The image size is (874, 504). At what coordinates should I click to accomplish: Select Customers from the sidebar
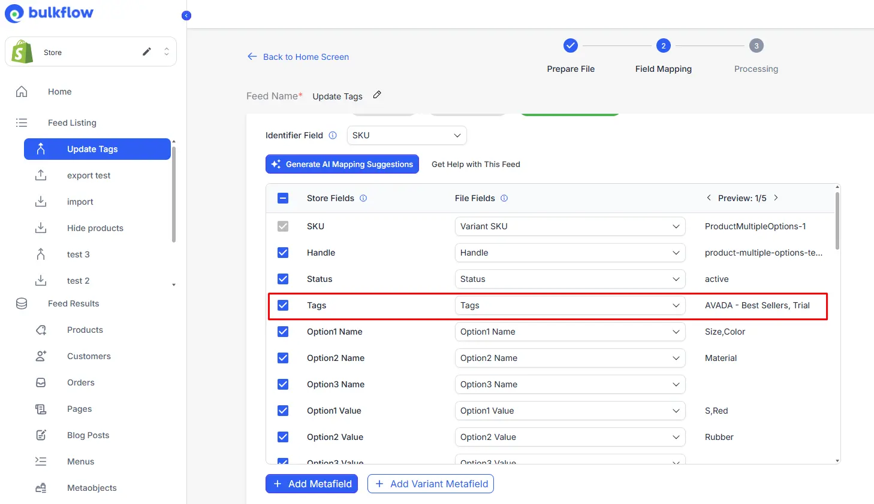click(89, 356)
